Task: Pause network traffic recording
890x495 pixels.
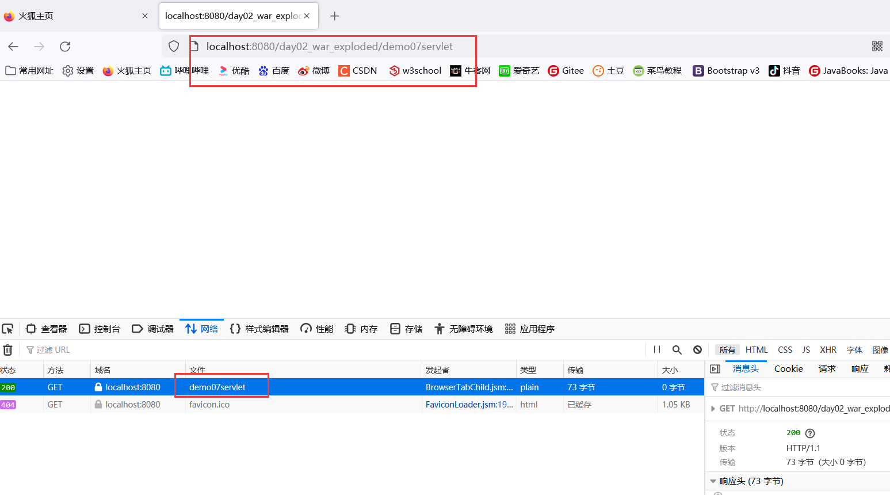Action: tap(656, 349)
